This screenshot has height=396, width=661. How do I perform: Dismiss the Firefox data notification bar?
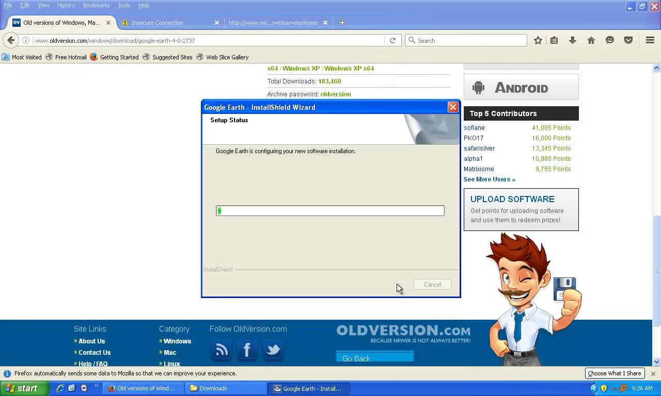(x=653, y=373)
